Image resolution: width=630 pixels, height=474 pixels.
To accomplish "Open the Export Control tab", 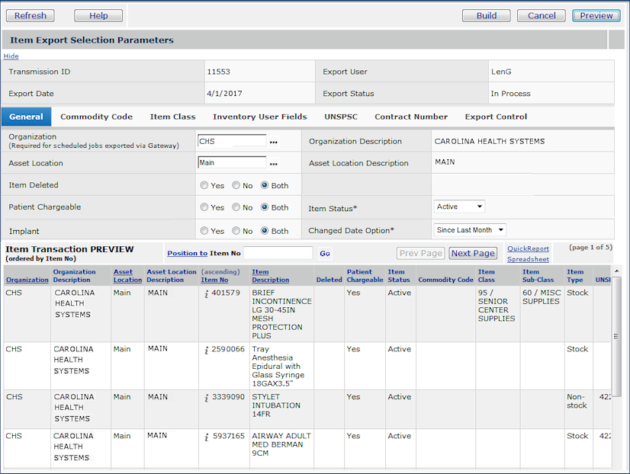I will (x=496, y=117).
